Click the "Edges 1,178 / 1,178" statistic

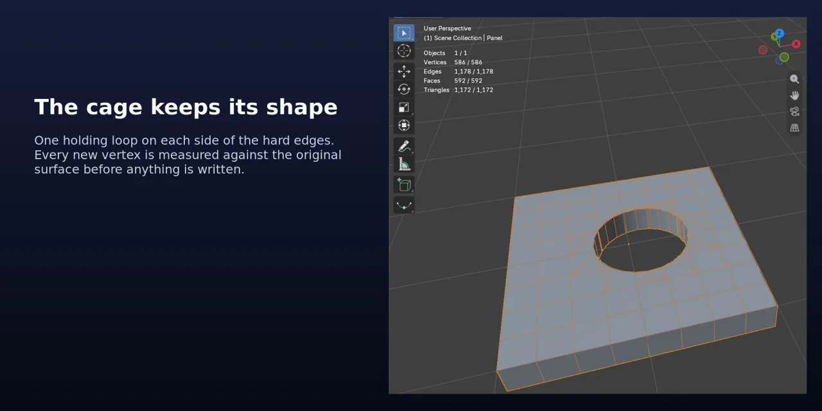(x=459, y=71)
